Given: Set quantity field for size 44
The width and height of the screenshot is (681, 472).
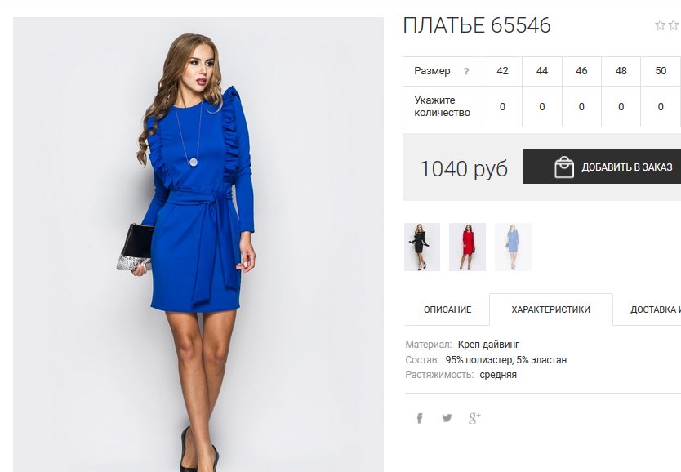Looking at the screenshot, I should 542,107.
